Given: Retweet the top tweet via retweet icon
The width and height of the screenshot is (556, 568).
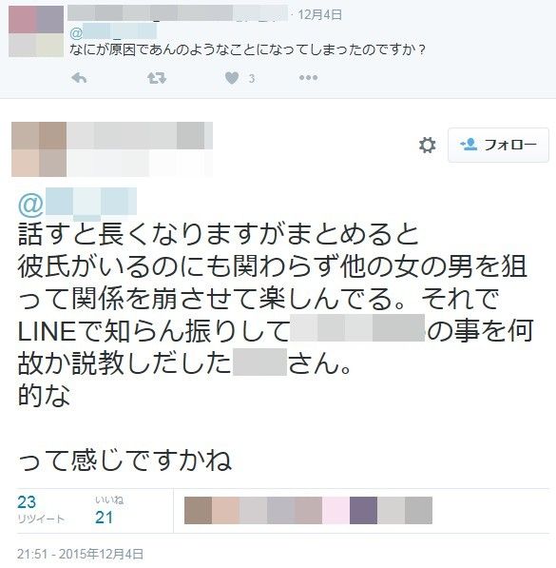Looking at the screenshot, I should [x=157, y=78].
